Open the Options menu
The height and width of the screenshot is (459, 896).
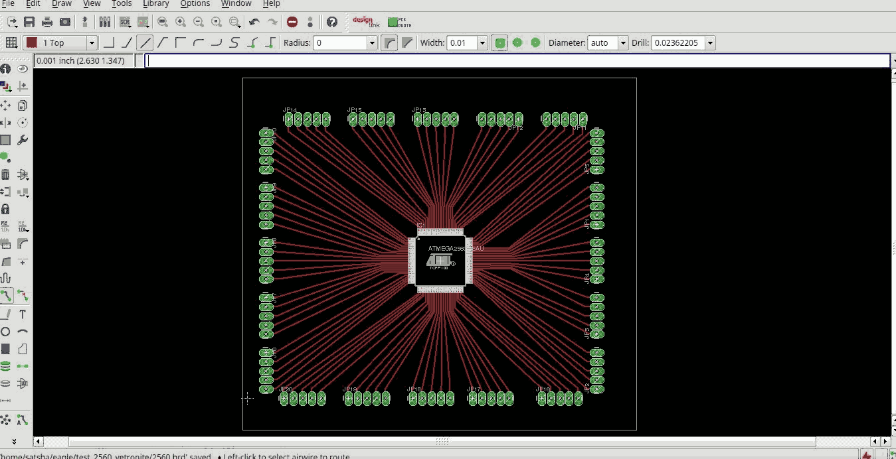point(195,3)
